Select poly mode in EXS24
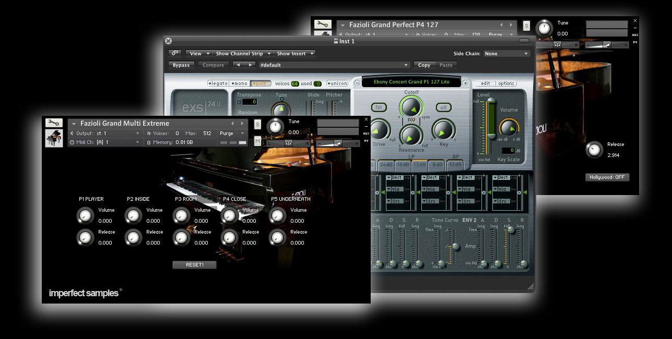672x339 pixels. 261,83
